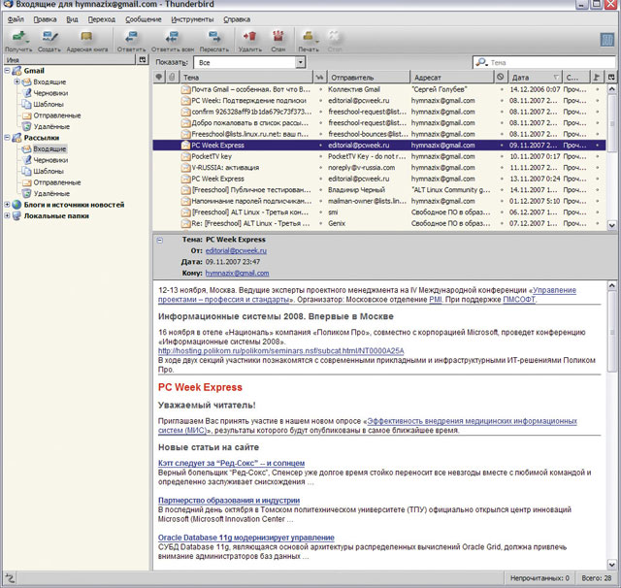
Task: Click the Stop (Стоп) toolbar icon
Action: click(x=334, y=37)
